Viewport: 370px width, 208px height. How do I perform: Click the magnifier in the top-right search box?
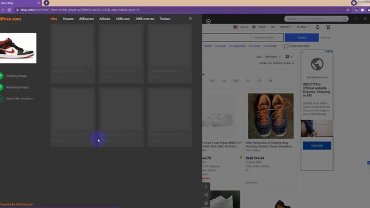point(345,18)
